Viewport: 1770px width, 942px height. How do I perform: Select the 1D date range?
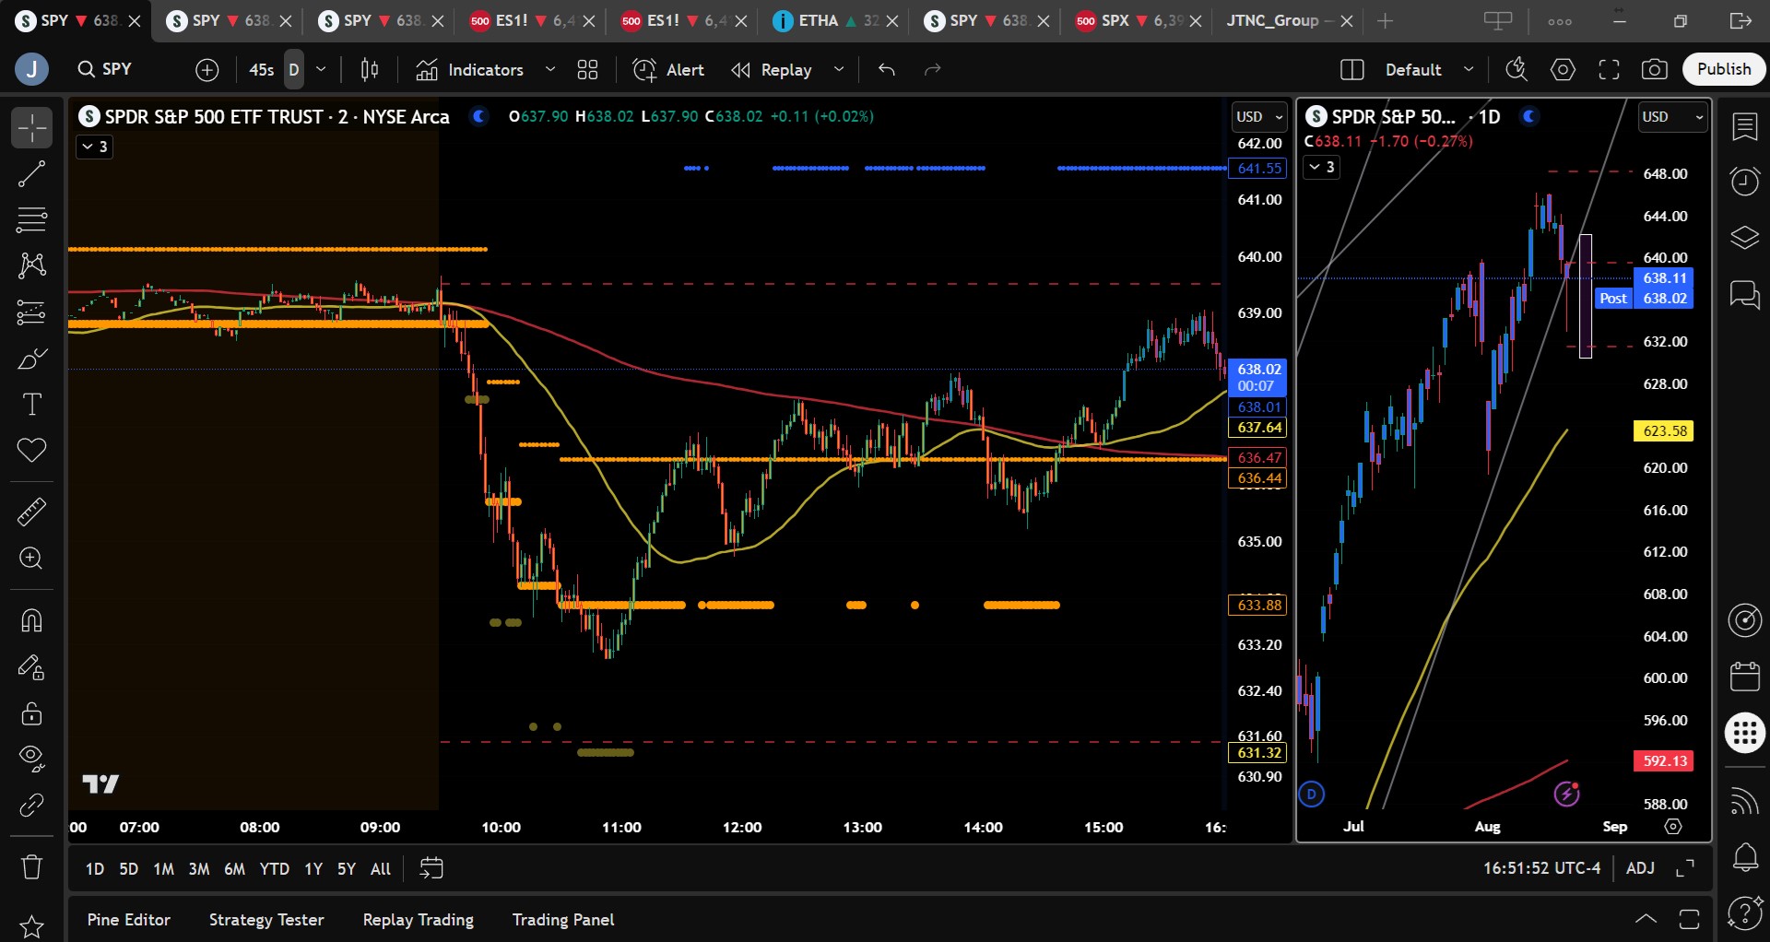[95, 868]
